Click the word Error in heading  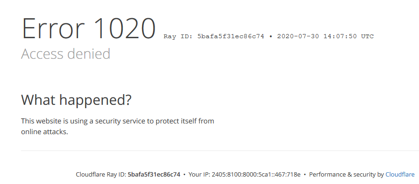point(53,28)
